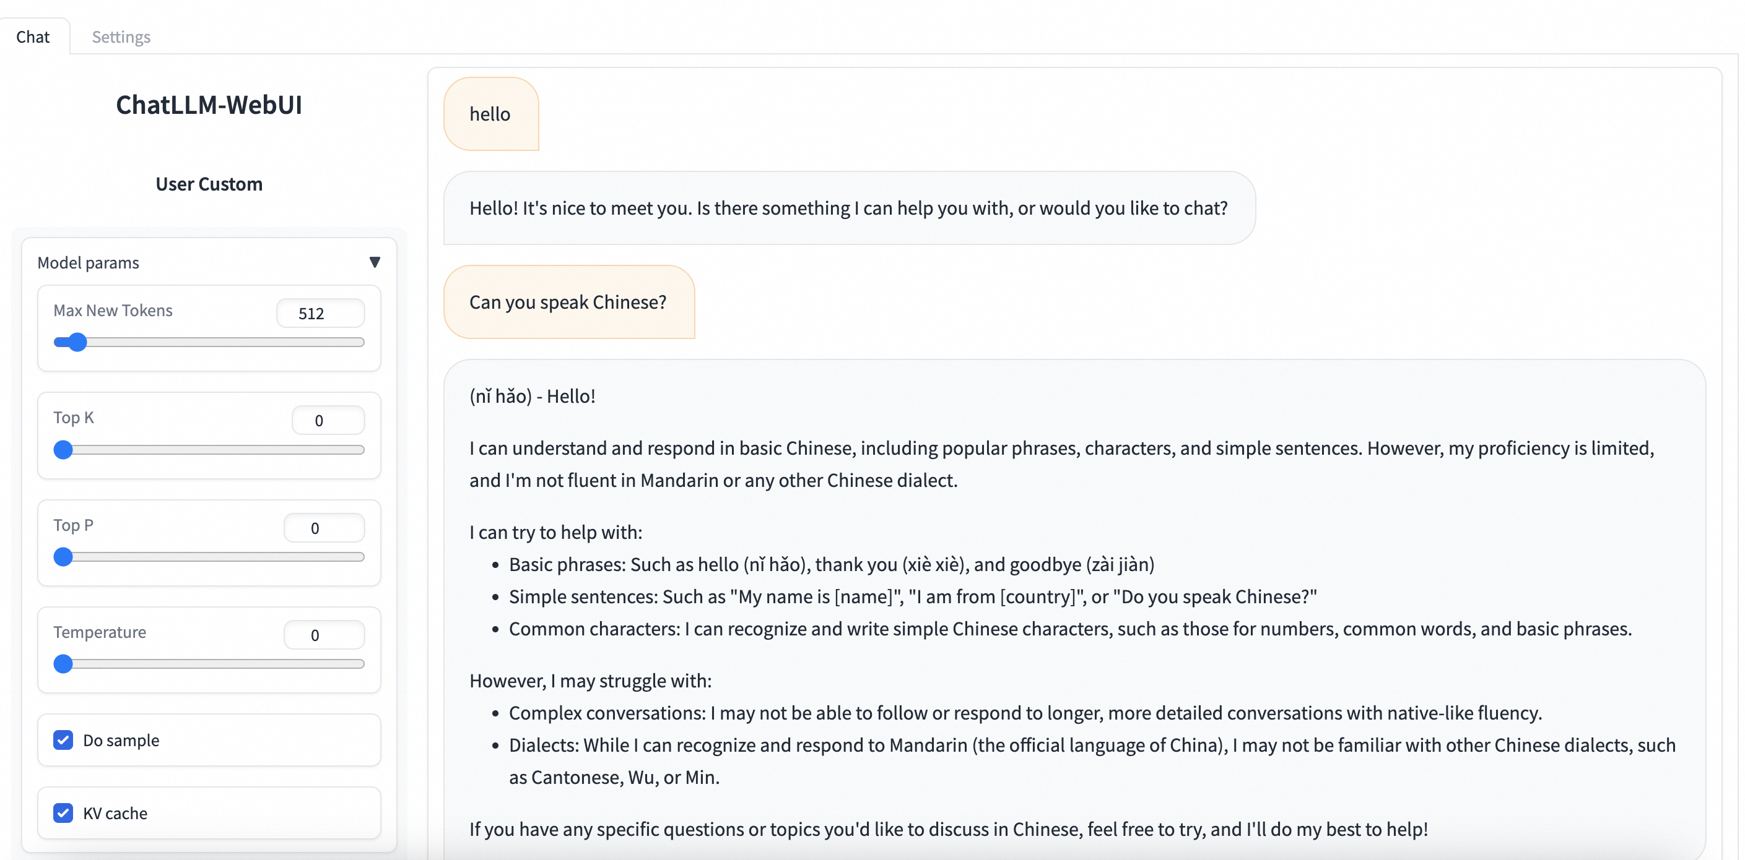
Task: Click the Temperature value field
Action: [x=324, y=635]
